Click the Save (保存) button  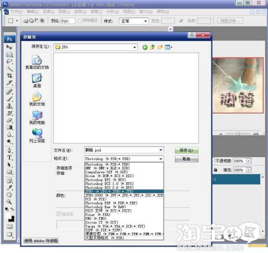coord(187,150)
